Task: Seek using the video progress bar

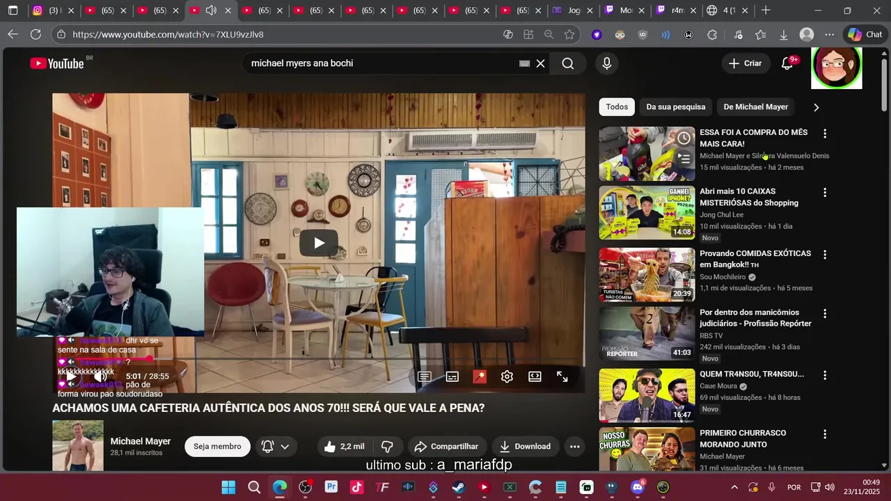Action: coord(319,359)
